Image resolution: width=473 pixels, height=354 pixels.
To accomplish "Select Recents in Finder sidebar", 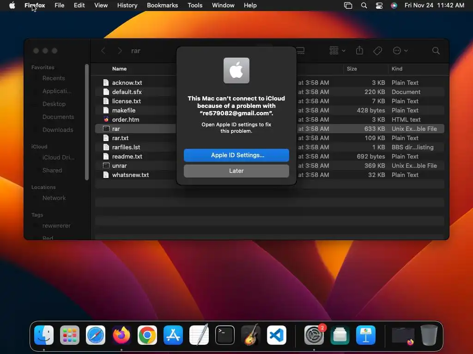I will [54, 78].
